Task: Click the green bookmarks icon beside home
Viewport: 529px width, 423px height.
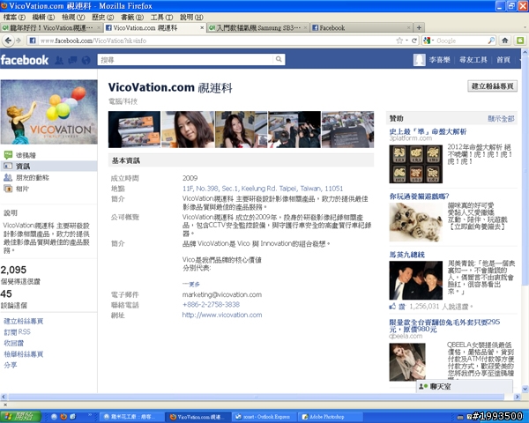Action: tap(520, 41)
